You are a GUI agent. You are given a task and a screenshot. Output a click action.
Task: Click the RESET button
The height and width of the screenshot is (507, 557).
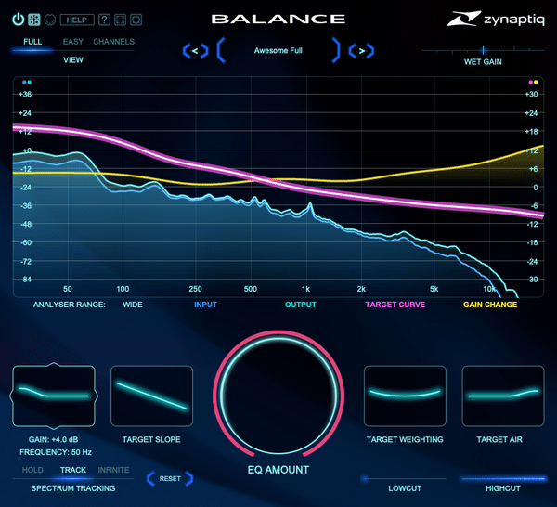[170, 479]
